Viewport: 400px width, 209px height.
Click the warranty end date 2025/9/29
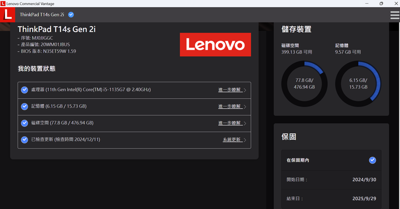(x=364, y=198)
